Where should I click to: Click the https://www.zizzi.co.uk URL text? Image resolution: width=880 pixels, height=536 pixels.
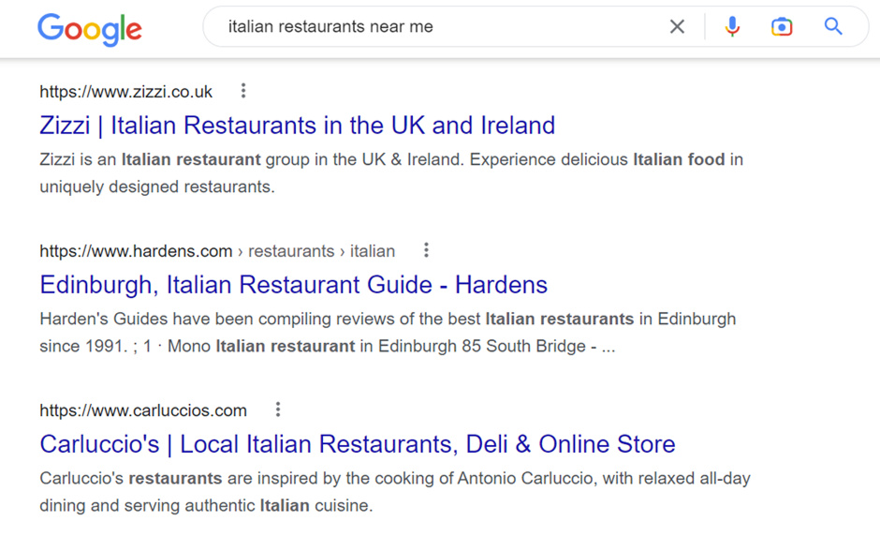(x=125, y=92)
